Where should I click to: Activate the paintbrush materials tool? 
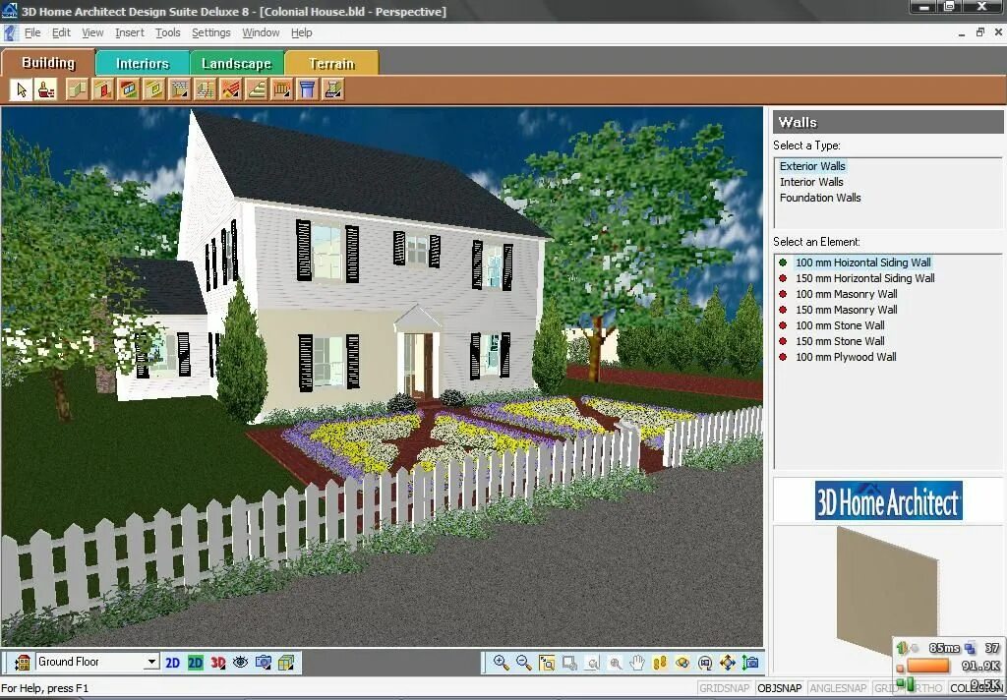(x=45, y=89)
